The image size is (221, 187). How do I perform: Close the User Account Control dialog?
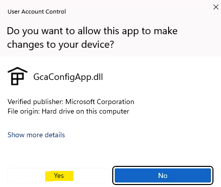216,7
